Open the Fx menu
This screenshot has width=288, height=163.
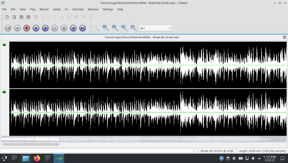pos(66,9)
